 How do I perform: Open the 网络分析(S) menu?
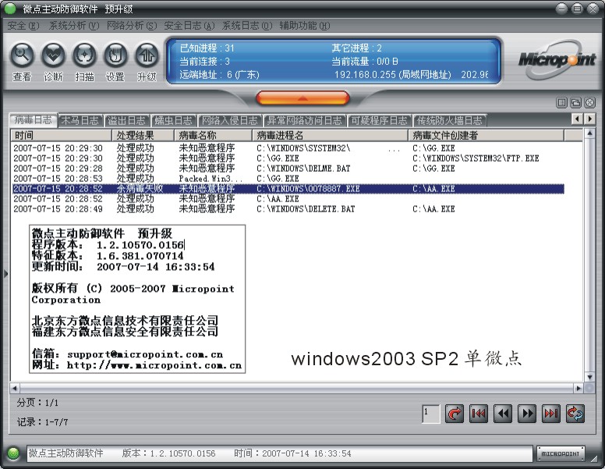tap(132, 26)
